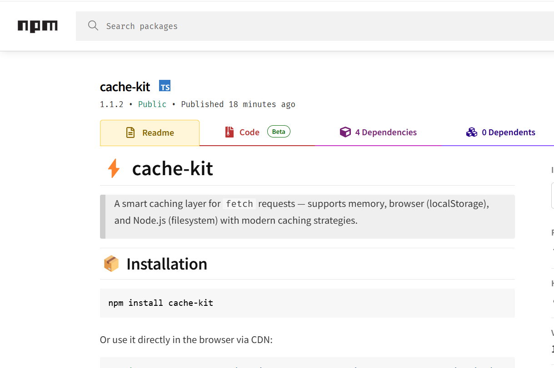Click the search magnifier icon
554x368 pixels.
93,25
